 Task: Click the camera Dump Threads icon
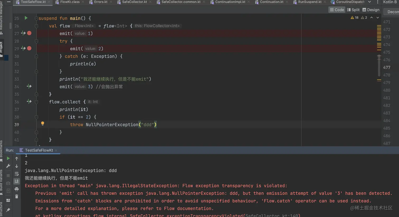(x=8, y=183)
